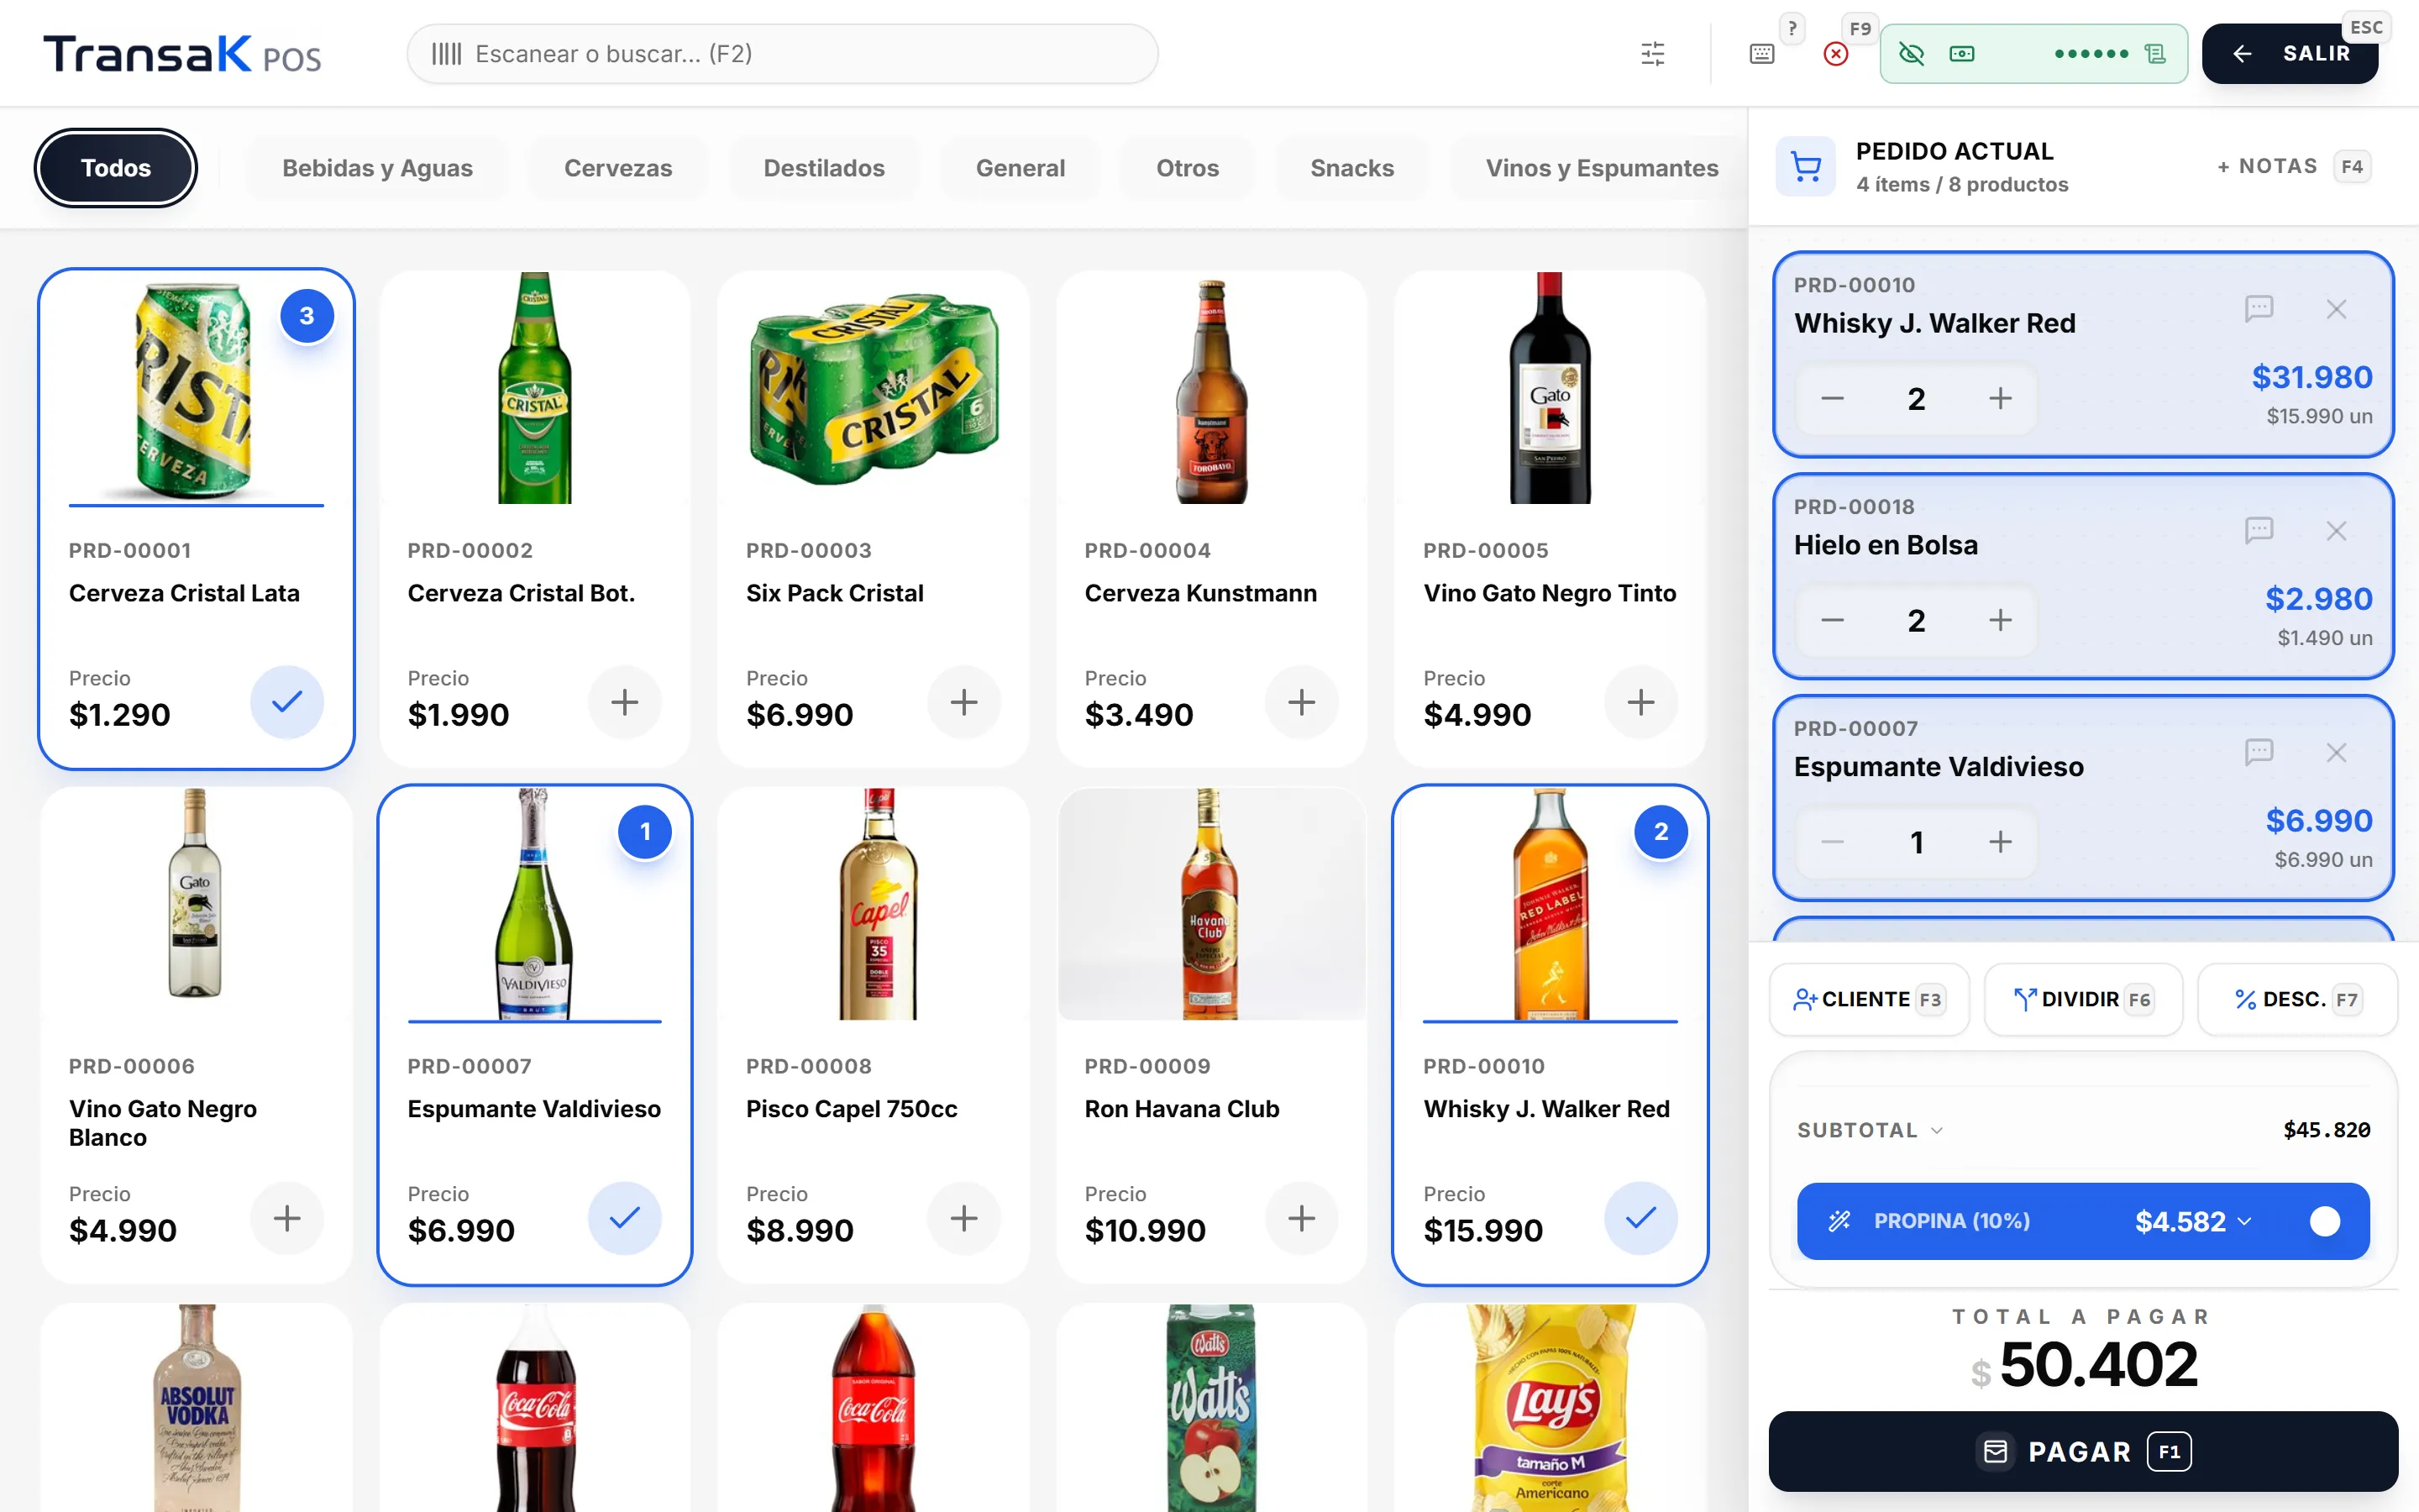Filter products by Destilados
The height and width of the screenshot is (1512, 2419).
824,168
